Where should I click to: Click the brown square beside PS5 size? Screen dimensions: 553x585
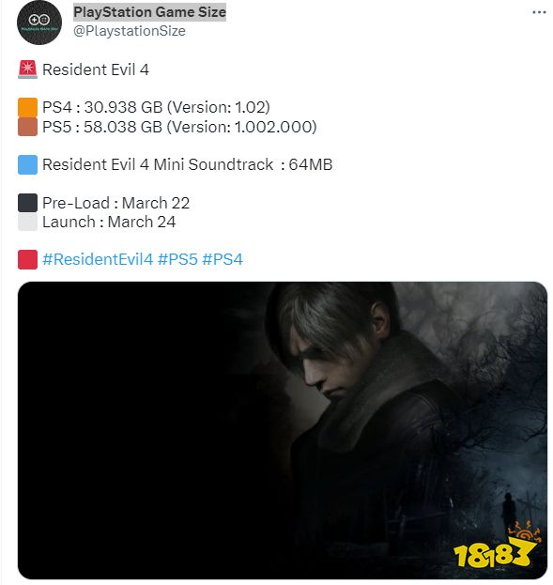click(27, 127)
